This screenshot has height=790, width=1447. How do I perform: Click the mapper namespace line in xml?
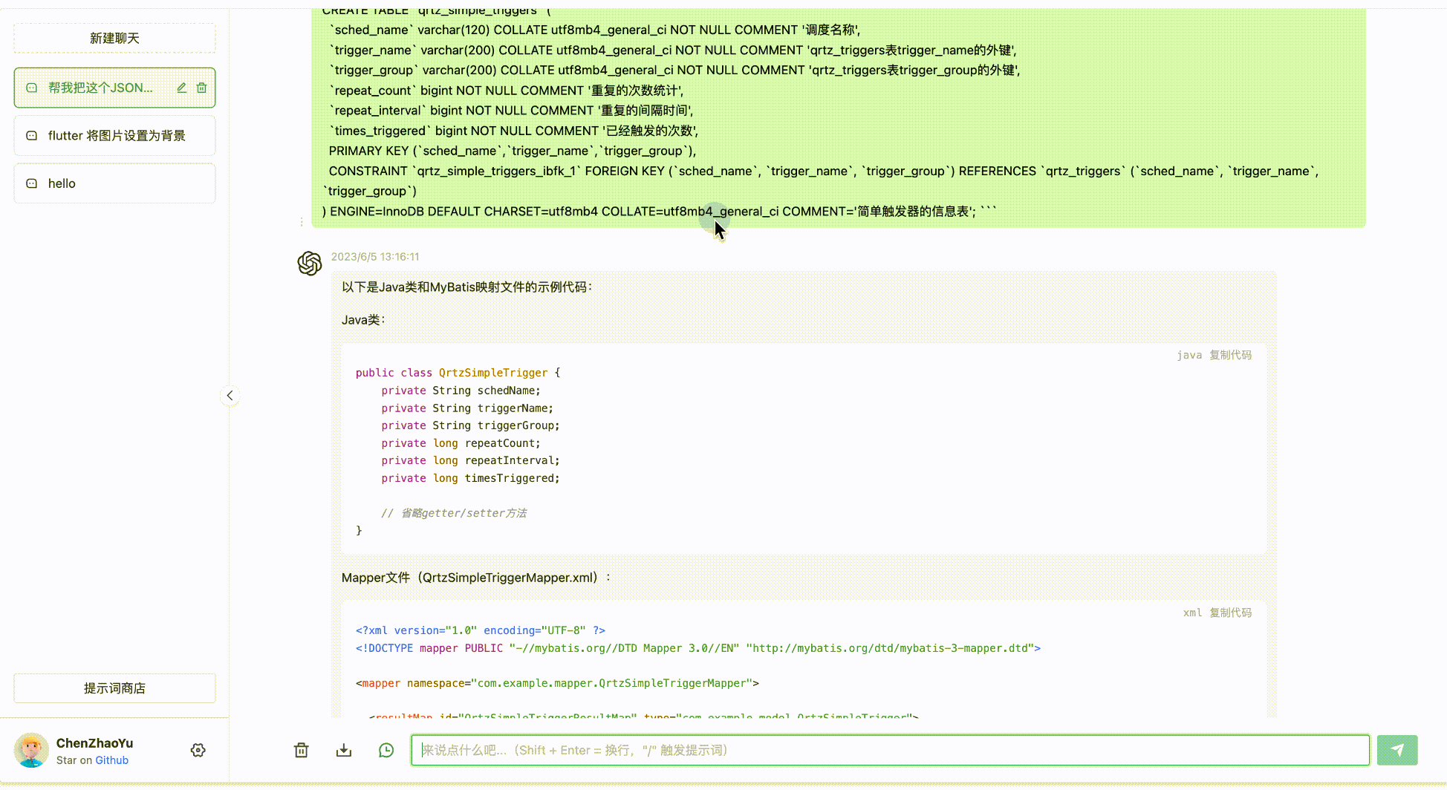pos(557,683)
